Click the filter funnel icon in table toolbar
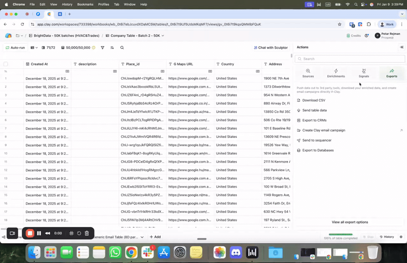Viewport: 407px width, 263px height. pos(103,48)
